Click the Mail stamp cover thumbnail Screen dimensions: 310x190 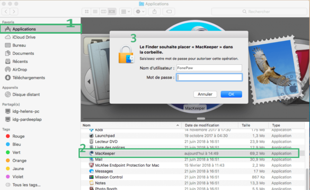(x=277, y=69)
